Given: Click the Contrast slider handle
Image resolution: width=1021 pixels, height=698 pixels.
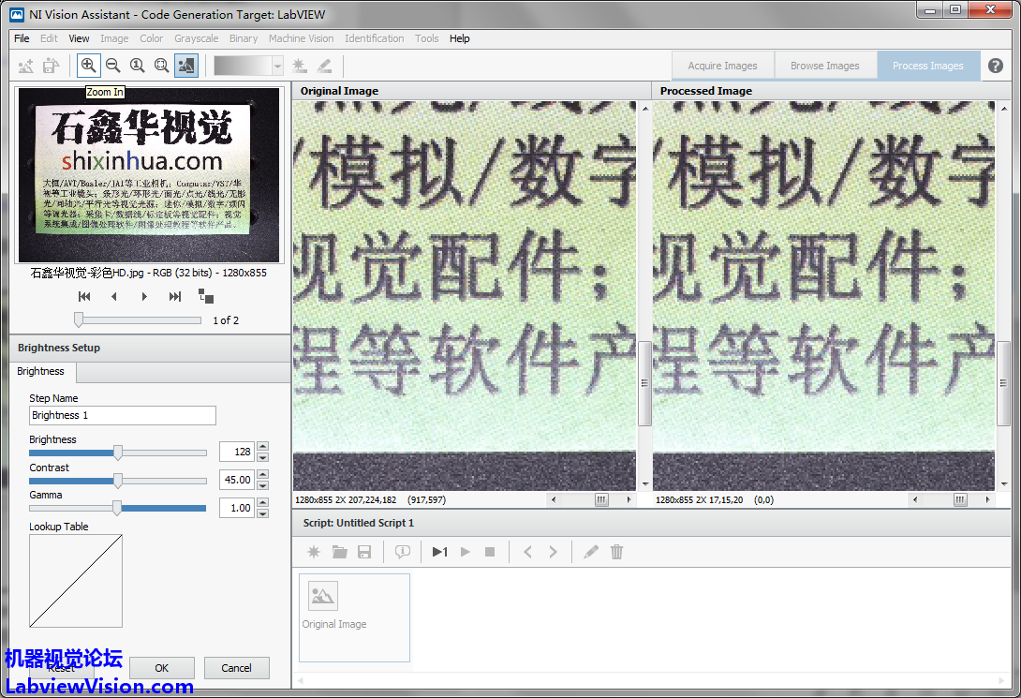Looking at the screenshot, I should 118,481.
